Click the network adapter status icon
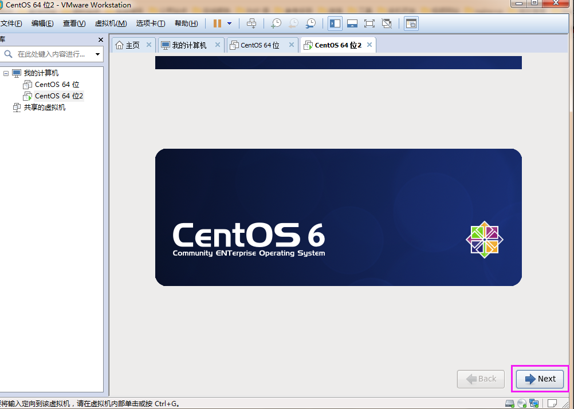This screenshot has height=409, width=574. [534, 403]
